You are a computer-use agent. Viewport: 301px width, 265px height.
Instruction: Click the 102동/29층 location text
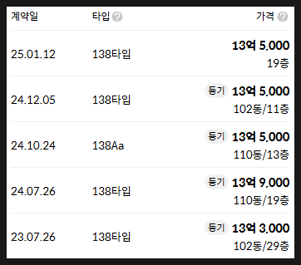[261, 246]
